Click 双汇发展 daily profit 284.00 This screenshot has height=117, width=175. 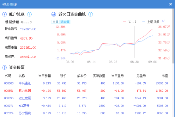119,98
